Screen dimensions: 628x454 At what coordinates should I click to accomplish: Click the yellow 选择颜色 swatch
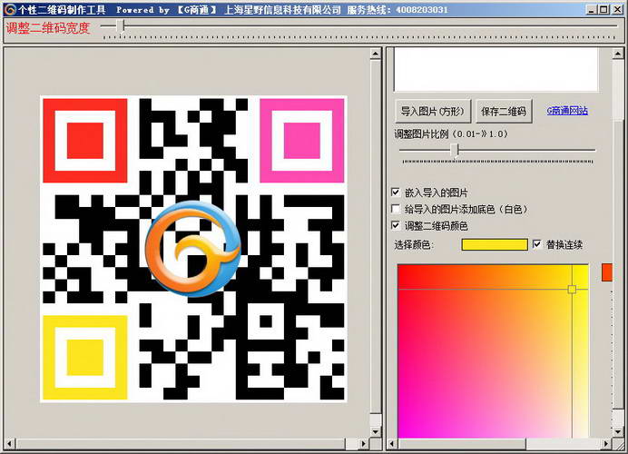495,244
